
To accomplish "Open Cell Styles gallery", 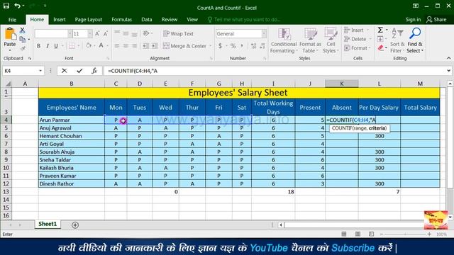I will (331, 41).
